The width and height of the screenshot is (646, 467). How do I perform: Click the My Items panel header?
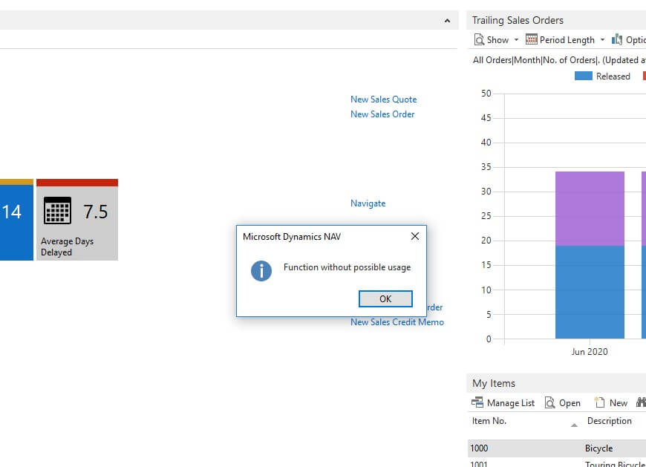coord(556,383)
